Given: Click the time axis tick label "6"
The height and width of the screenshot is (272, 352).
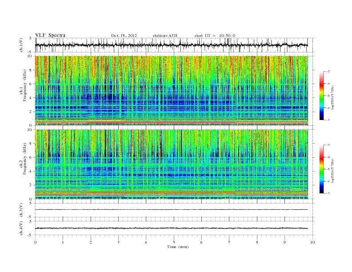Looking at the screenshot, I should pos(201,242).
